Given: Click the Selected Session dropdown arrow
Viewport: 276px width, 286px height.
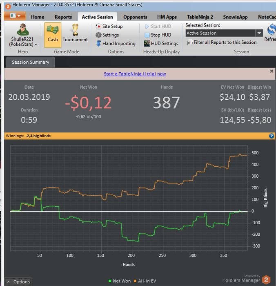Looking at the screenshot, I should [259, 33].
